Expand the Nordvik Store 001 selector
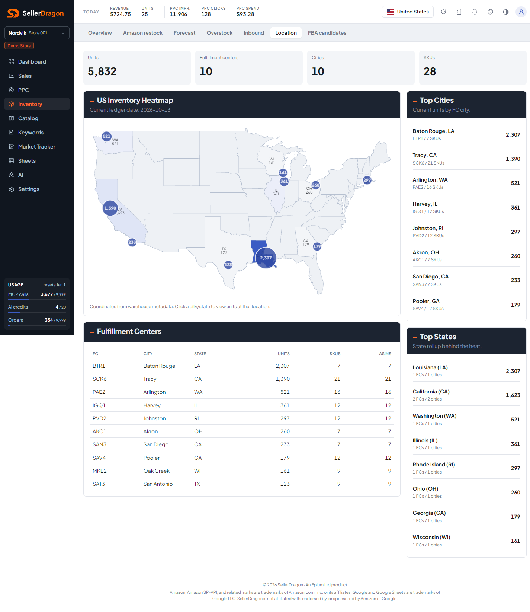The image size is (530, 612). pos(37,33)
